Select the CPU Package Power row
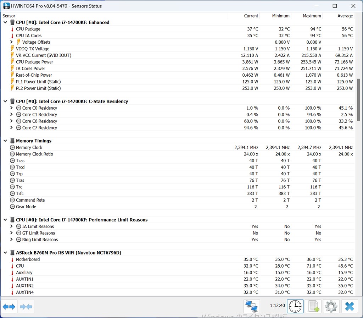363x318 pixels. 34,62
